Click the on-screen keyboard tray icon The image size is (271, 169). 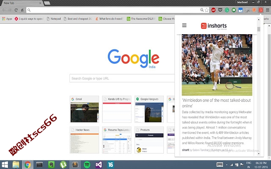pos(220,165)
